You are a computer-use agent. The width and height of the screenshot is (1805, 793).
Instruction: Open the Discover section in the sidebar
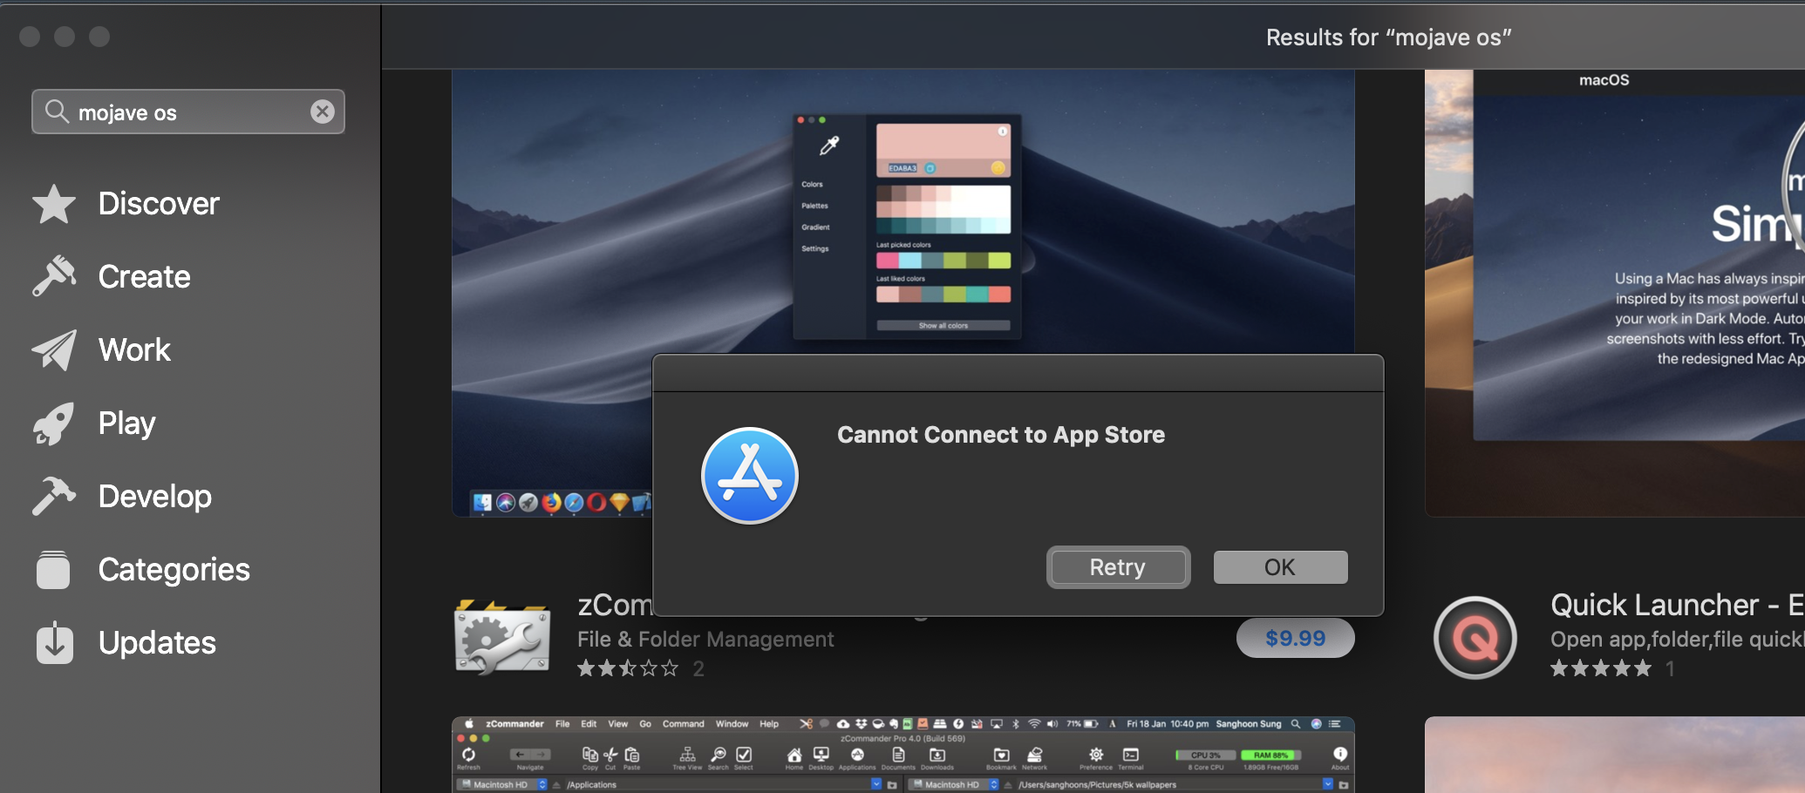pos(126,204)
